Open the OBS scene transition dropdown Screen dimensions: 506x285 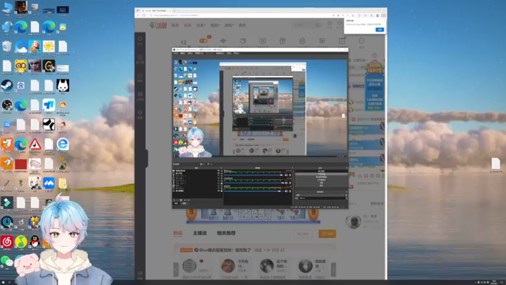pos(320,195)
